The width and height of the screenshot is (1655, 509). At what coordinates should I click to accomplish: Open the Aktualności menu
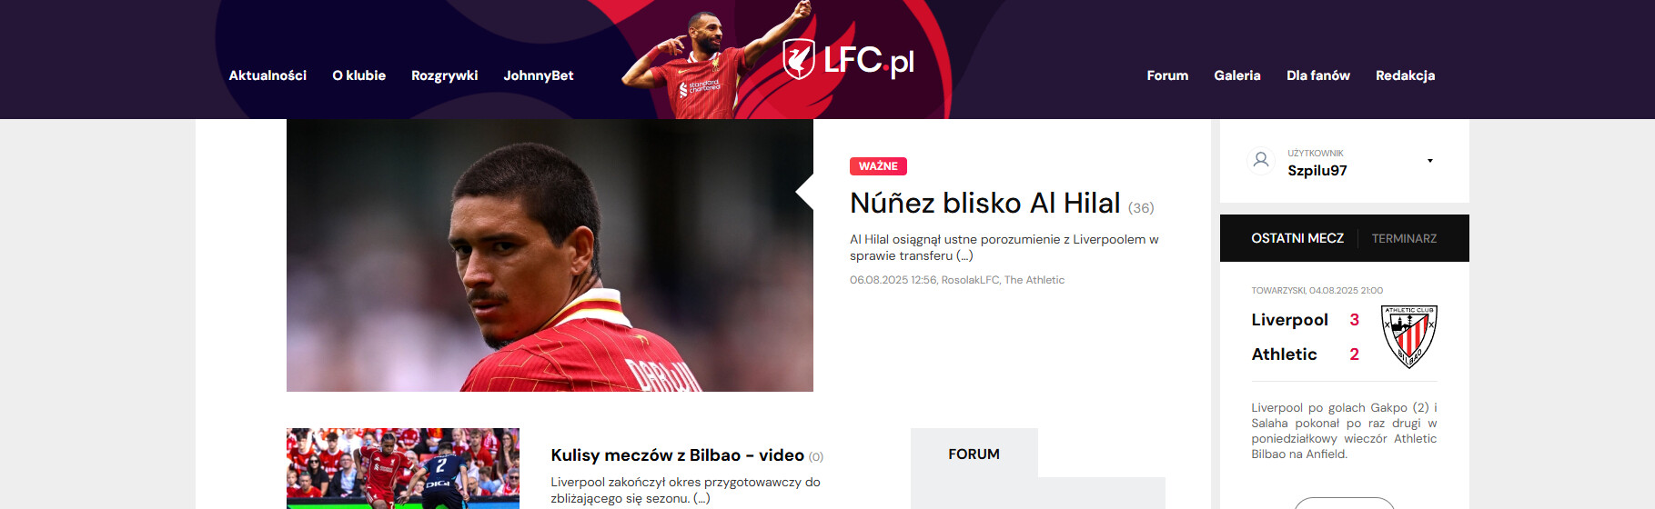coord(267,75)
